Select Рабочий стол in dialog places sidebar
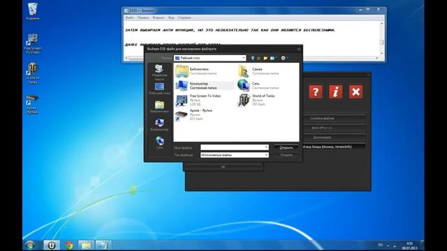Viewport: 447px width, 251px height. 159,89
